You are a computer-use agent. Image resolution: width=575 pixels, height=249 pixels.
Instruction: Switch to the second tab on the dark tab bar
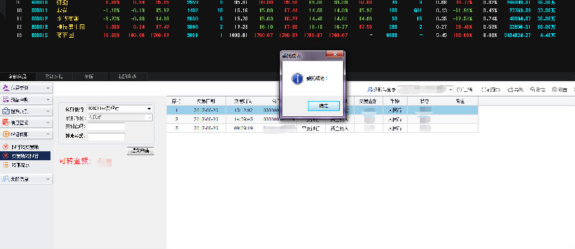click(x=54, y=77)
